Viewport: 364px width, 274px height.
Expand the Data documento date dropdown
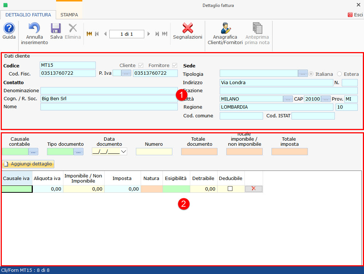(x=124, y=152)
